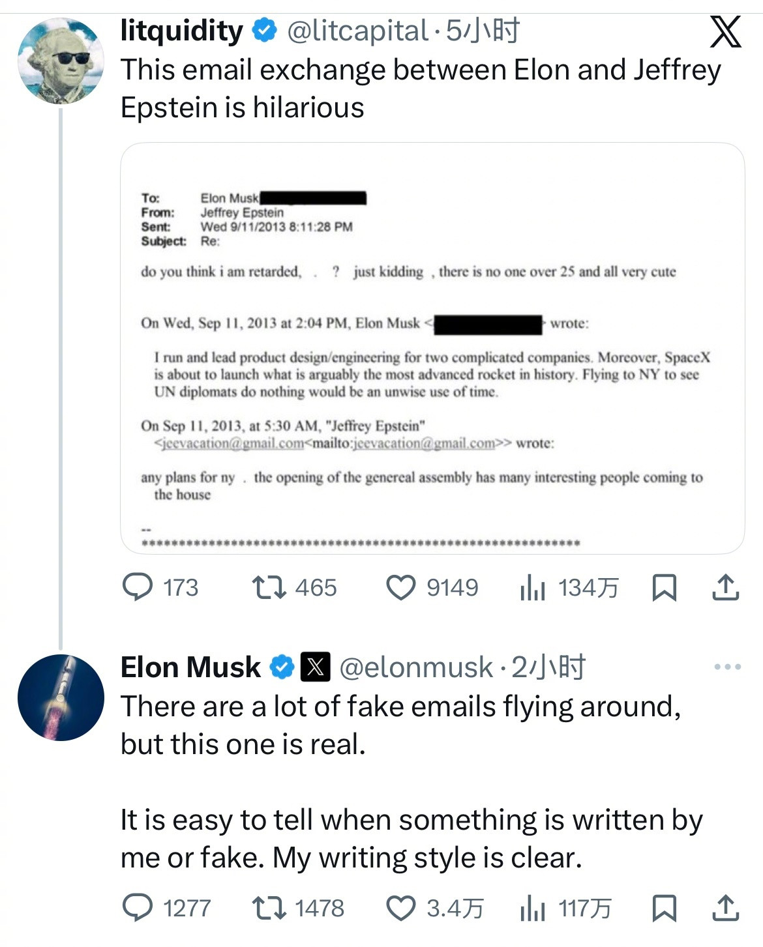This screenshot has width=763, height=947.
Task: Enlarge the attached email screenshot image
Action: tap(432, 349)
